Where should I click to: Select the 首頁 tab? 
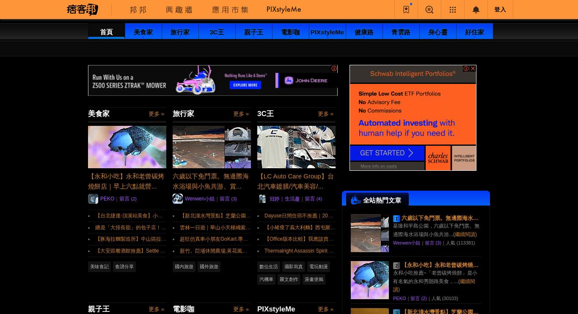[x=107, y=32]
